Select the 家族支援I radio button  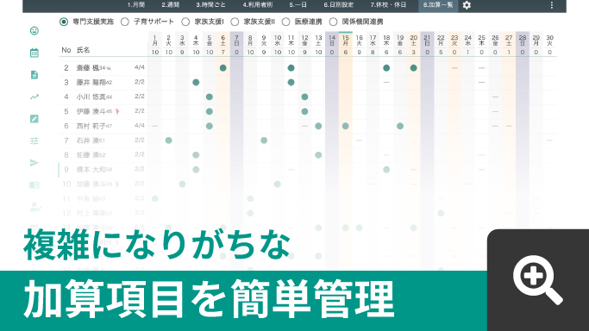185,22
